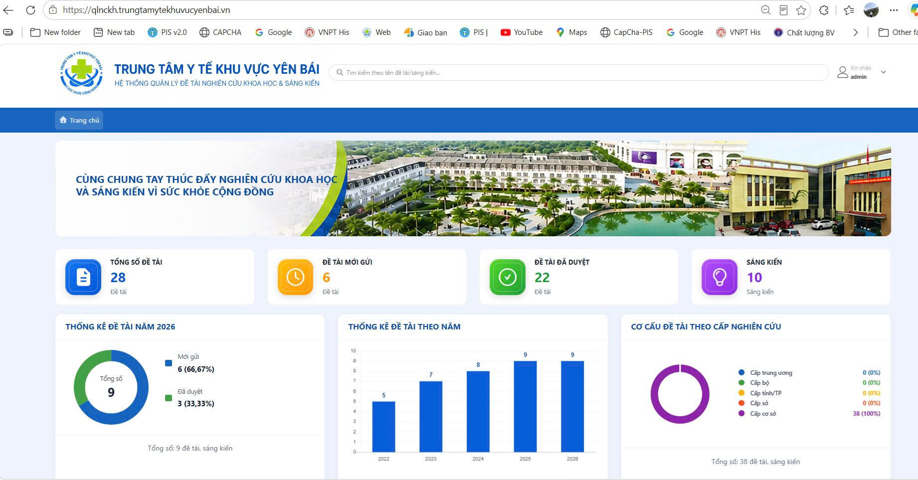Open the YouTube bookmark
Image resolution: width=918 pixels, height=480 pixels.
(x=522, y=32)
